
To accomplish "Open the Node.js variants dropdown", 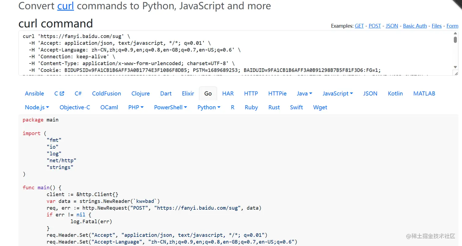I will point(37,107).
